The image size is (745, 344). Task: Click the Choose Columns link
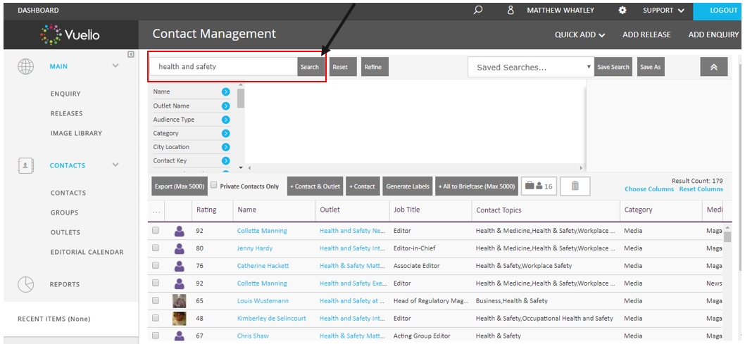click(649, 189)
